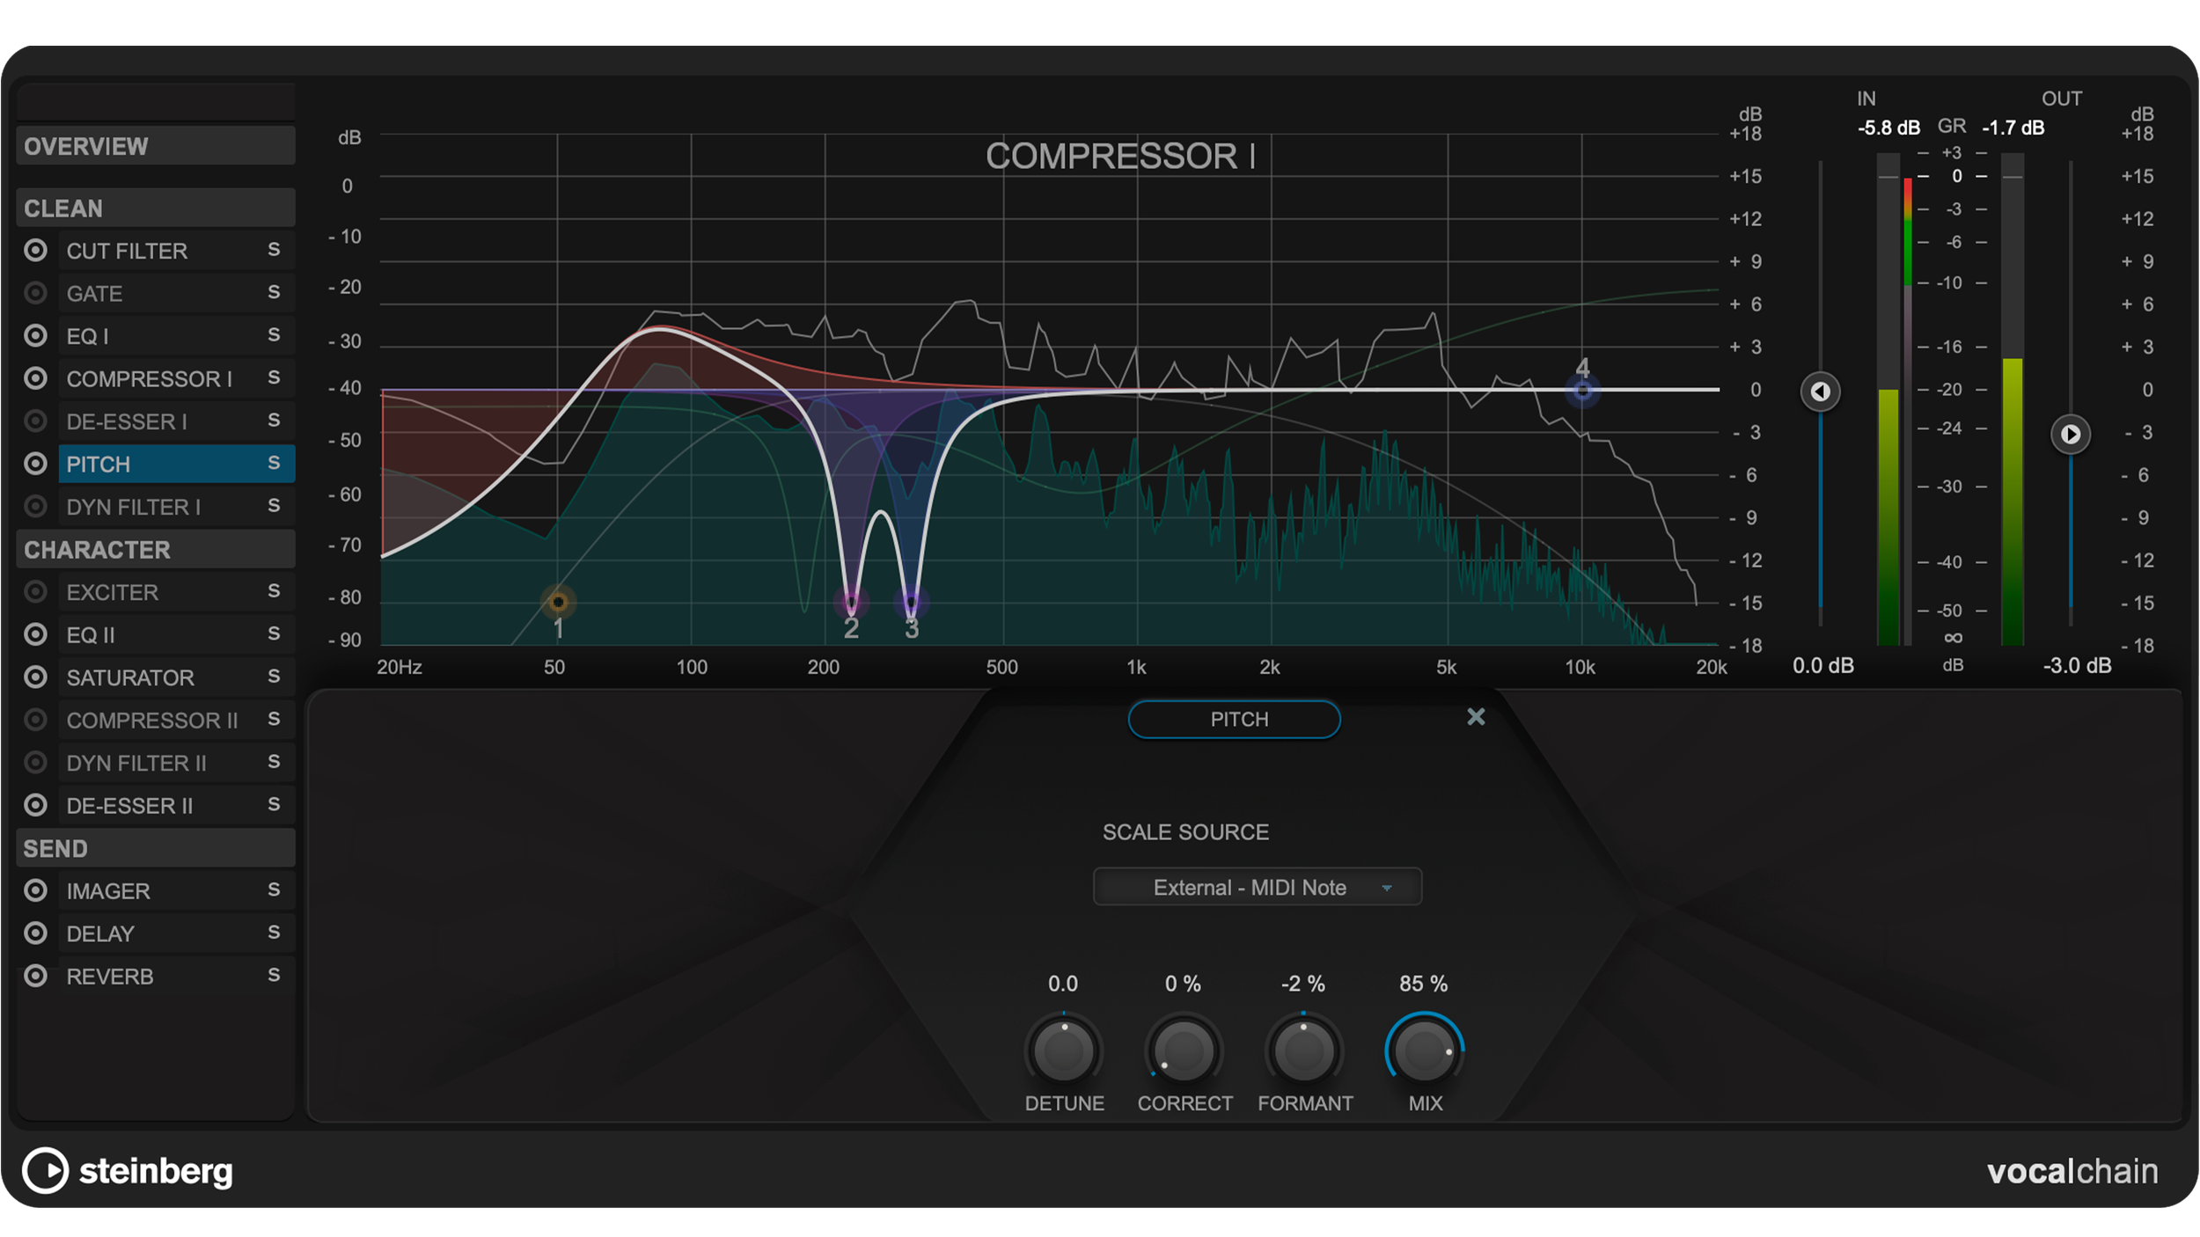This screenshot has height=1237, width=2200.
Task: Click the PITCH title button
Action: point(1234,720)
